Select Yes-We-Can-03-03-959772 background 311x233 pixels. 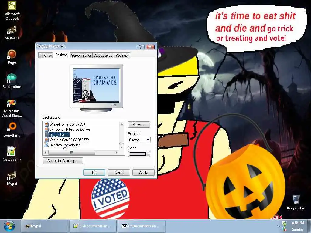point(69,140)
